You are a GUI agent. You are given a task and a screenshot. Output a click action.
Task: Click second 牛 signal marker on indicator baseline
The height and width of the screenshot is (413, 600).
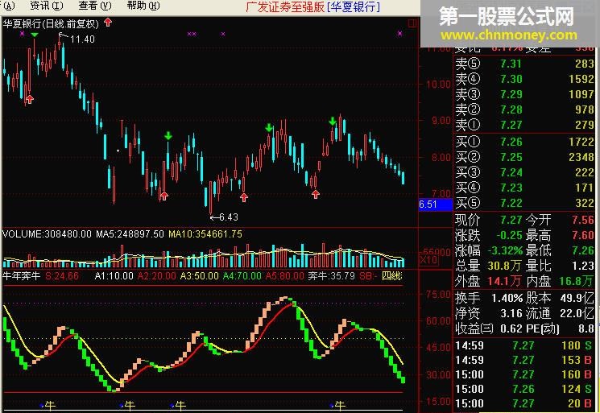point(127,406)
